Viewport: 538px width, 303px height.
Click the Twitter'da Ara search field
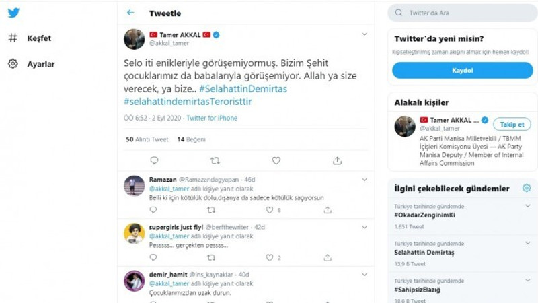tap(464, 13)
